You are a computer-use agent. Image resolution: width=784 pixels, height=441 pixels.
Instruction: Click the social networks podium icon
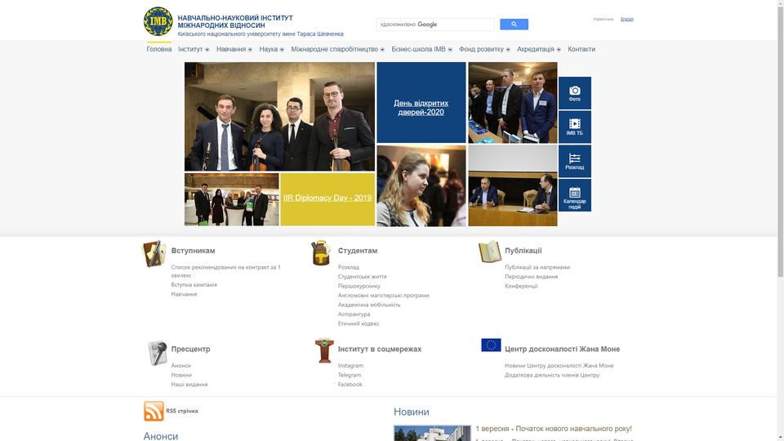[324, 350]
